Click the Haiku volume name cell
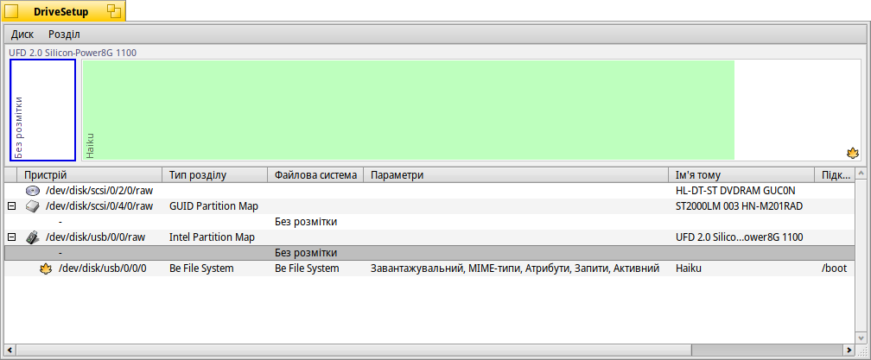Image resolution: width=871 pixels, height=360 pixels. tap(689, 268)
